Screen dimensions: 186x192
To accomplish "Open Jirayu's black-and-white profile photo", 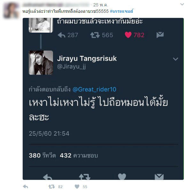I will pos(41,63).
